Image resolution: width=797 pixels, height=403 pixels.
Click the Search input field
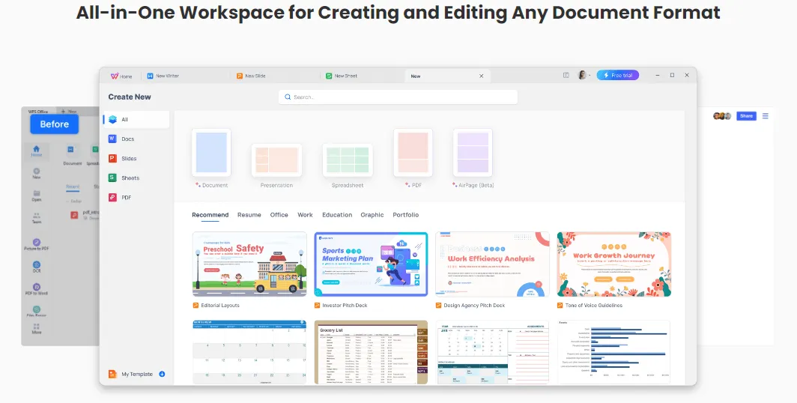pos(398,97)
